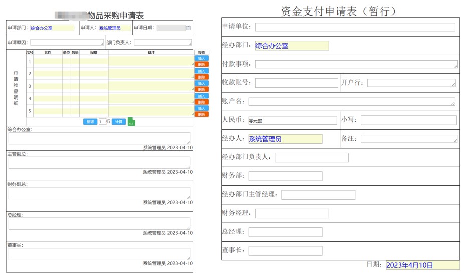The height and width of the screenshot is (274, 464).
Task: Click 删除 button in item row 4
Action: pos(202,102)
